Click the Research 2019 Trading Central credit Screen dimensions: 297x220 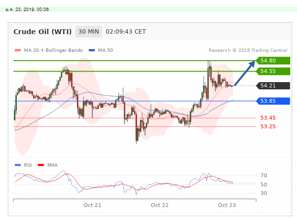coord(248,50)
